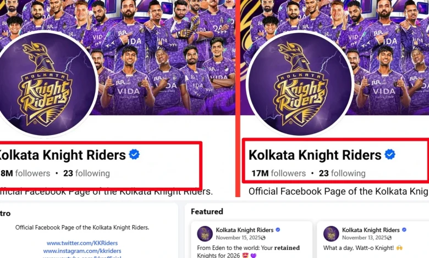Viewport: 429px width, 258px height.
Task: Click the November 13, 2025 post timestamp
Action: (365, 238)
